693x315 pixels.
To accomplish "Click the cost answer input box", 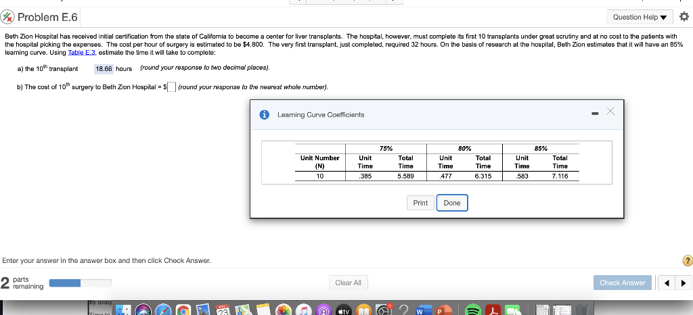I will [x=172, y=87].
